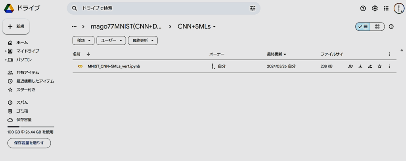Open ゴミ箱 in the sidebar
Screen dimensions: 406x161
click(x=22, y=111)
